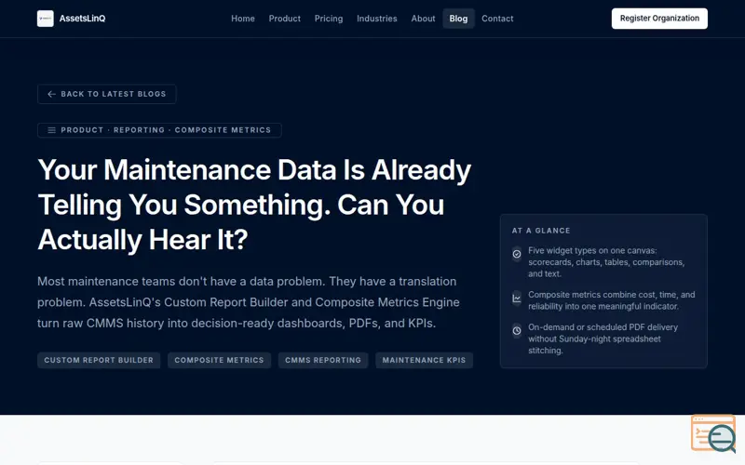Open the Industries nav item
745x465 pixels.
[377, 19]
